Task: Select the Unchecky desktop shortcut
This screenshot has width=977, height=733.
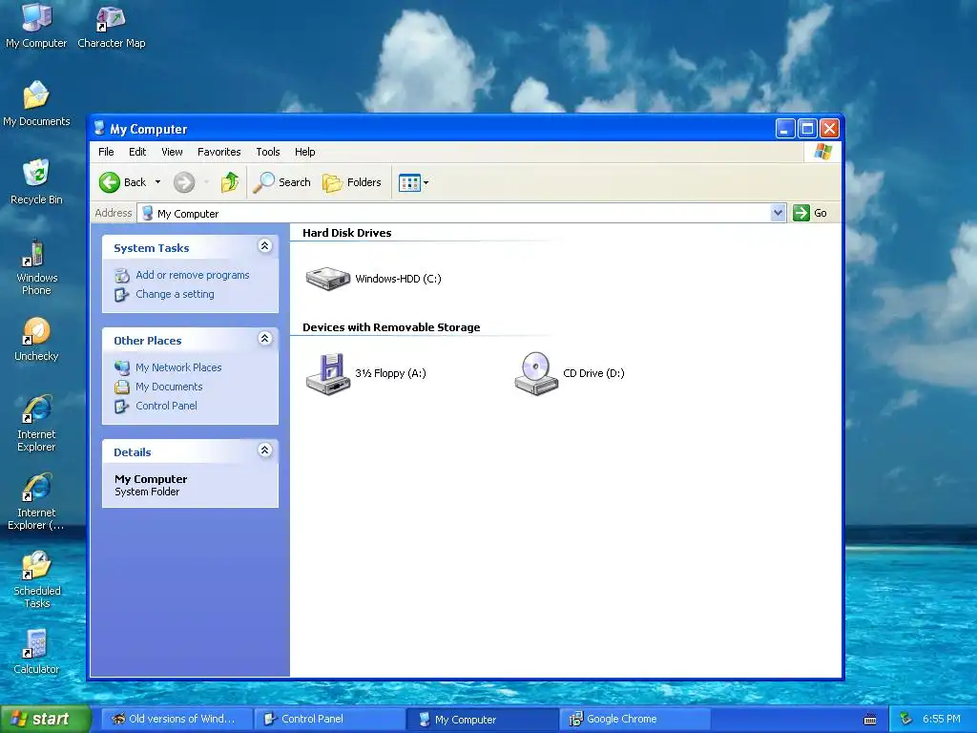Action: coord(36,340)
